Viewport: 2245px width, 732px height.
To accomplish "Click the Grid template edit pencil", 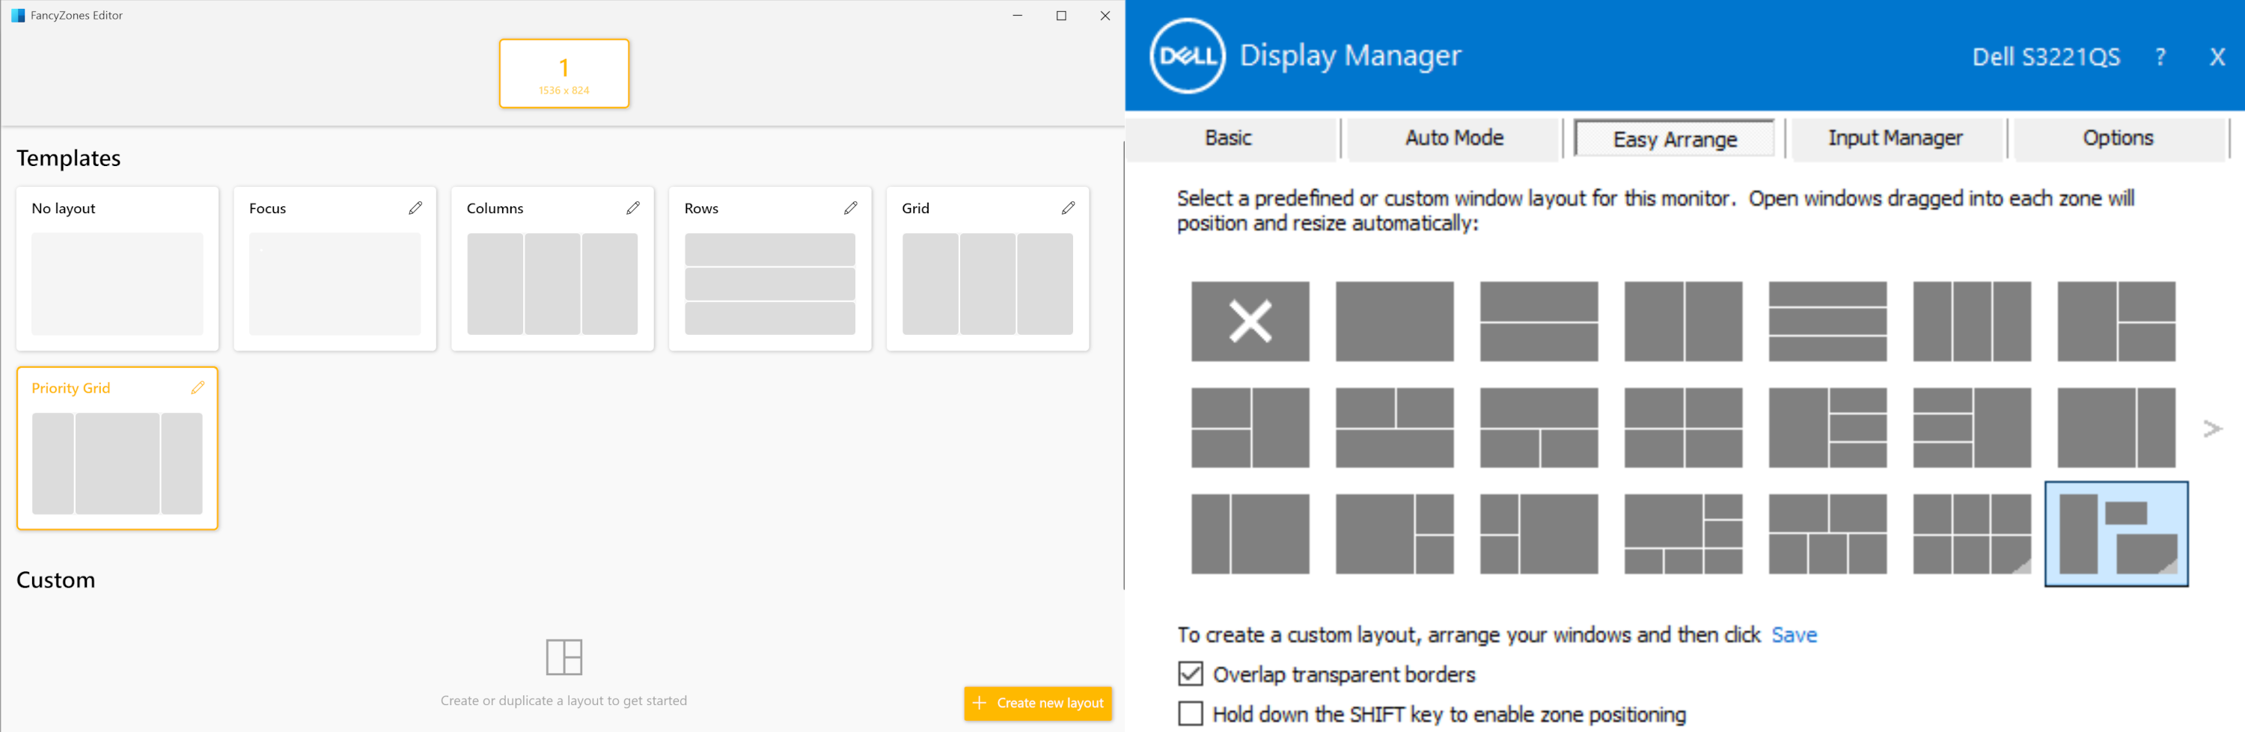I will click(1068, 208).
